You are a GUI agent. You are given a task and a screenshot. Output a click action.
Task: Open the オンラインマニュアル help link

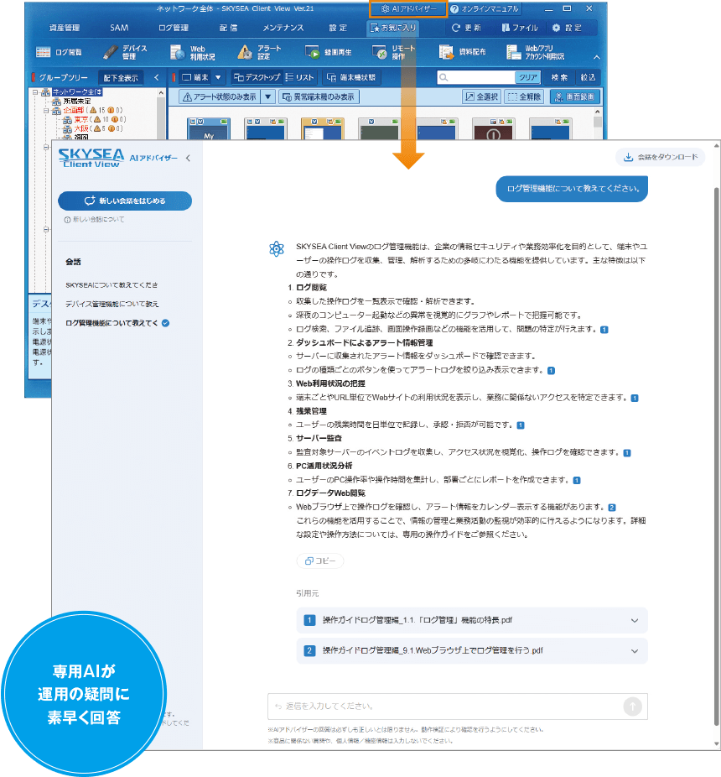coord(485,8)
